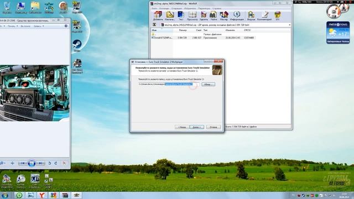Open WinRAR Favorites (Избранное) menu
The width and height of the screenshot is (354, 199).
coord(190,8)
